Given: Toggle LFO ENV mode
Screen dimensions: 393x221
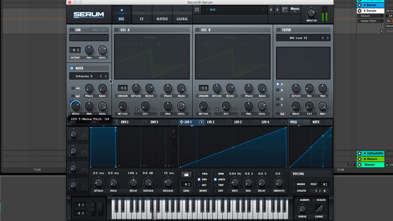Looking at the screenshot, I should (x=199, y=179).
